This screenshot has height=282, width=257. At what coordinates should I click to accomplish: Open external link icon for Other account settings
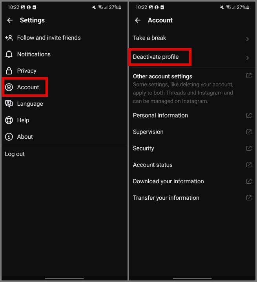[249, 76]
